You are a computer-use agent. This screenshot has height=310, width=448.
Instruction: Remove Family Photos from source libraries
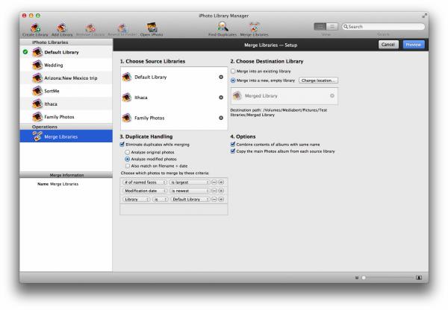tap(221, 118)
